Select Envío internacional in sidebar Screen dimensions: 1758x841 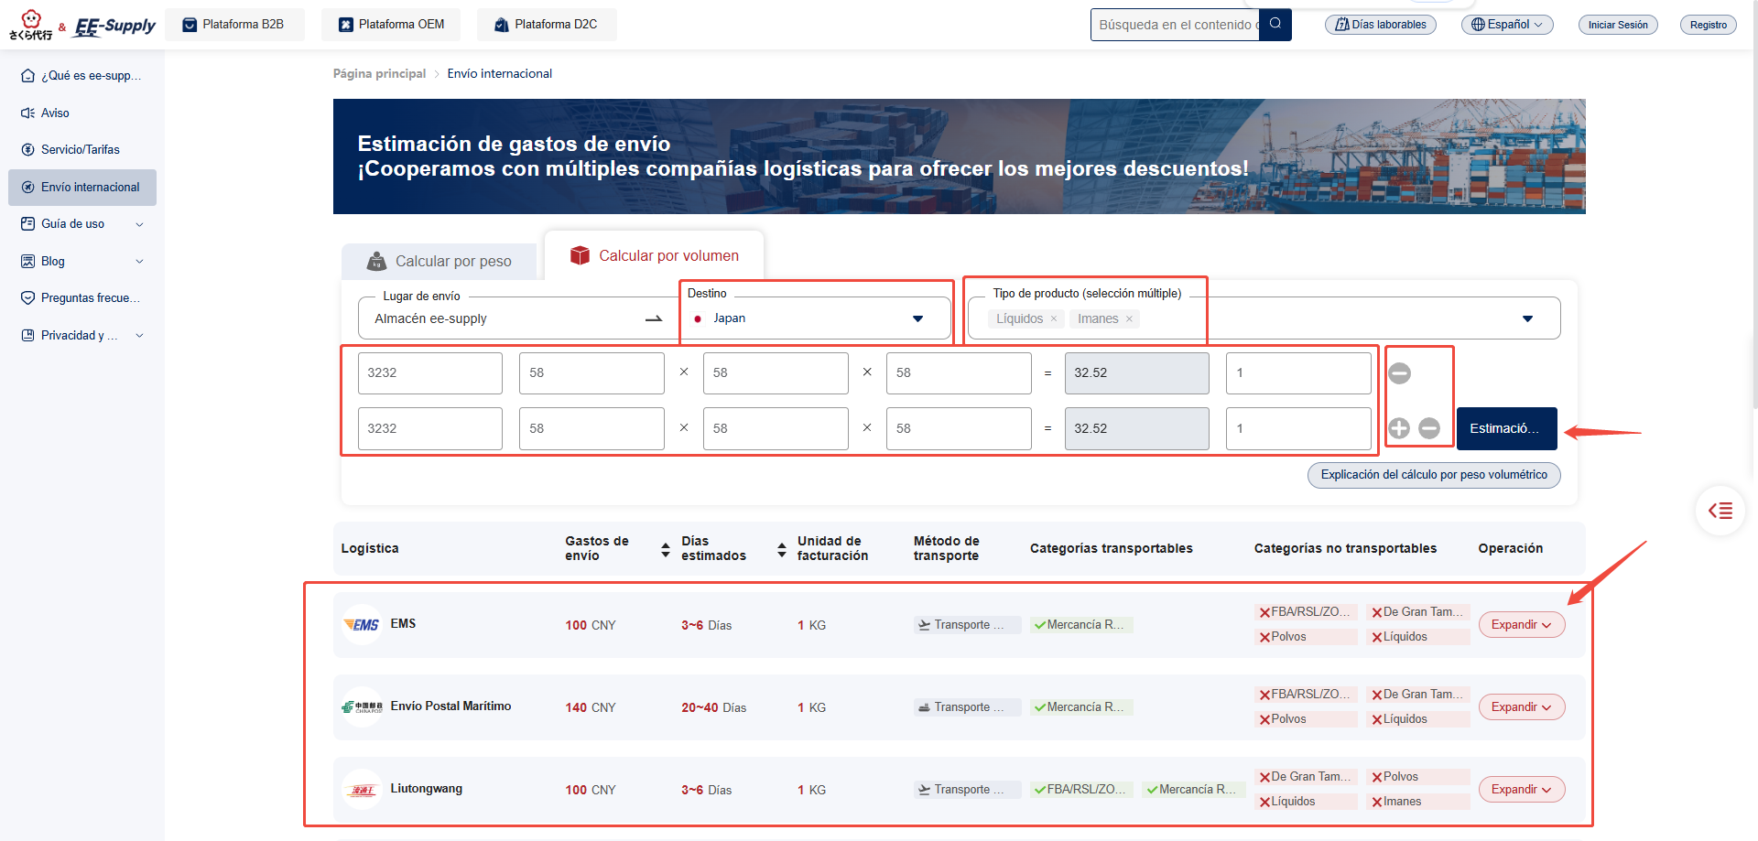click(82, 187)
